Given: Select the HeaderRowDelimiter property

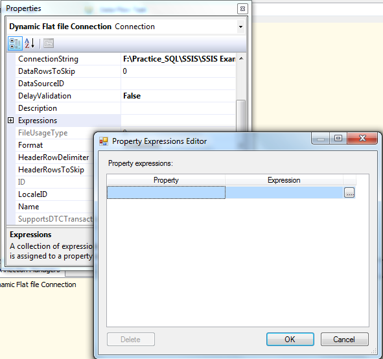Looking at the screenshot, I should coord(54,157).
